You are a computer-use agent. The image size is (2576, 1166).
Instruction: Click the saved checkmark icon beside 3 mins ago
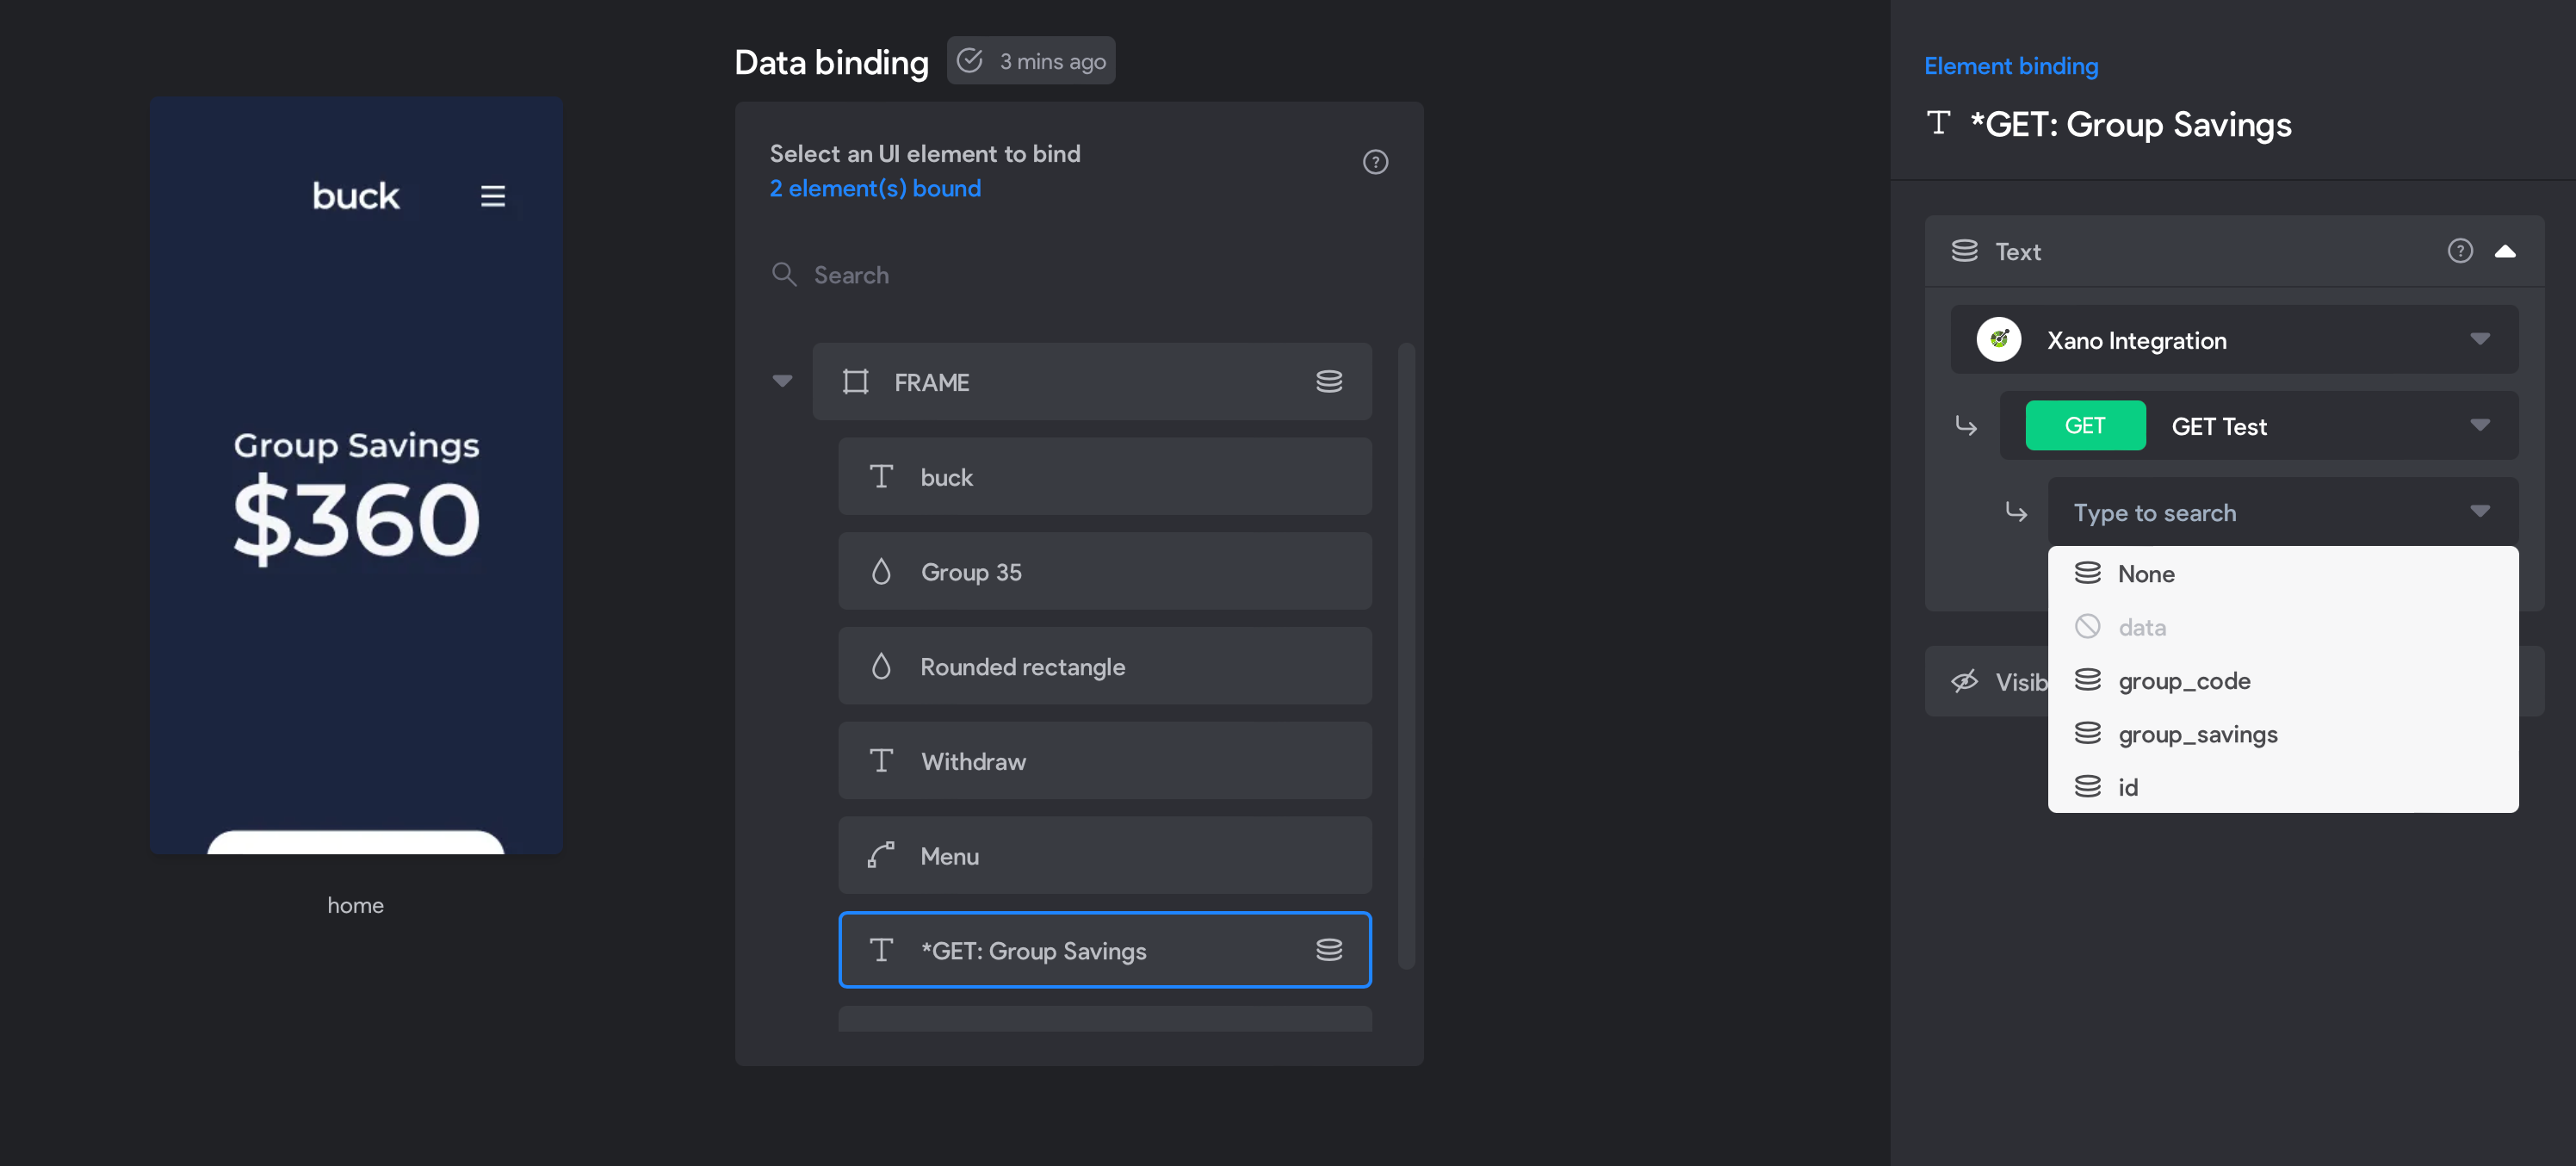[x=970, y=60]
